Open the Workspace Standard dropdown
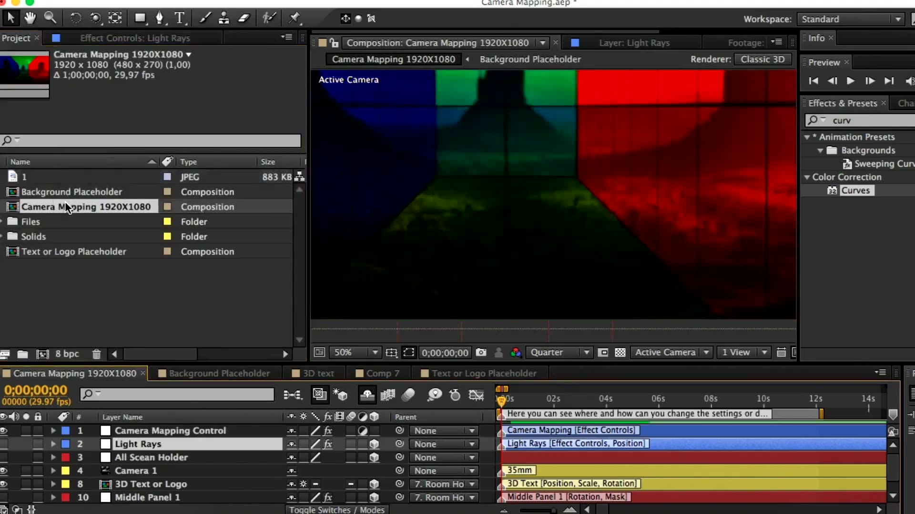915x514 pixels. click(851, 19)
